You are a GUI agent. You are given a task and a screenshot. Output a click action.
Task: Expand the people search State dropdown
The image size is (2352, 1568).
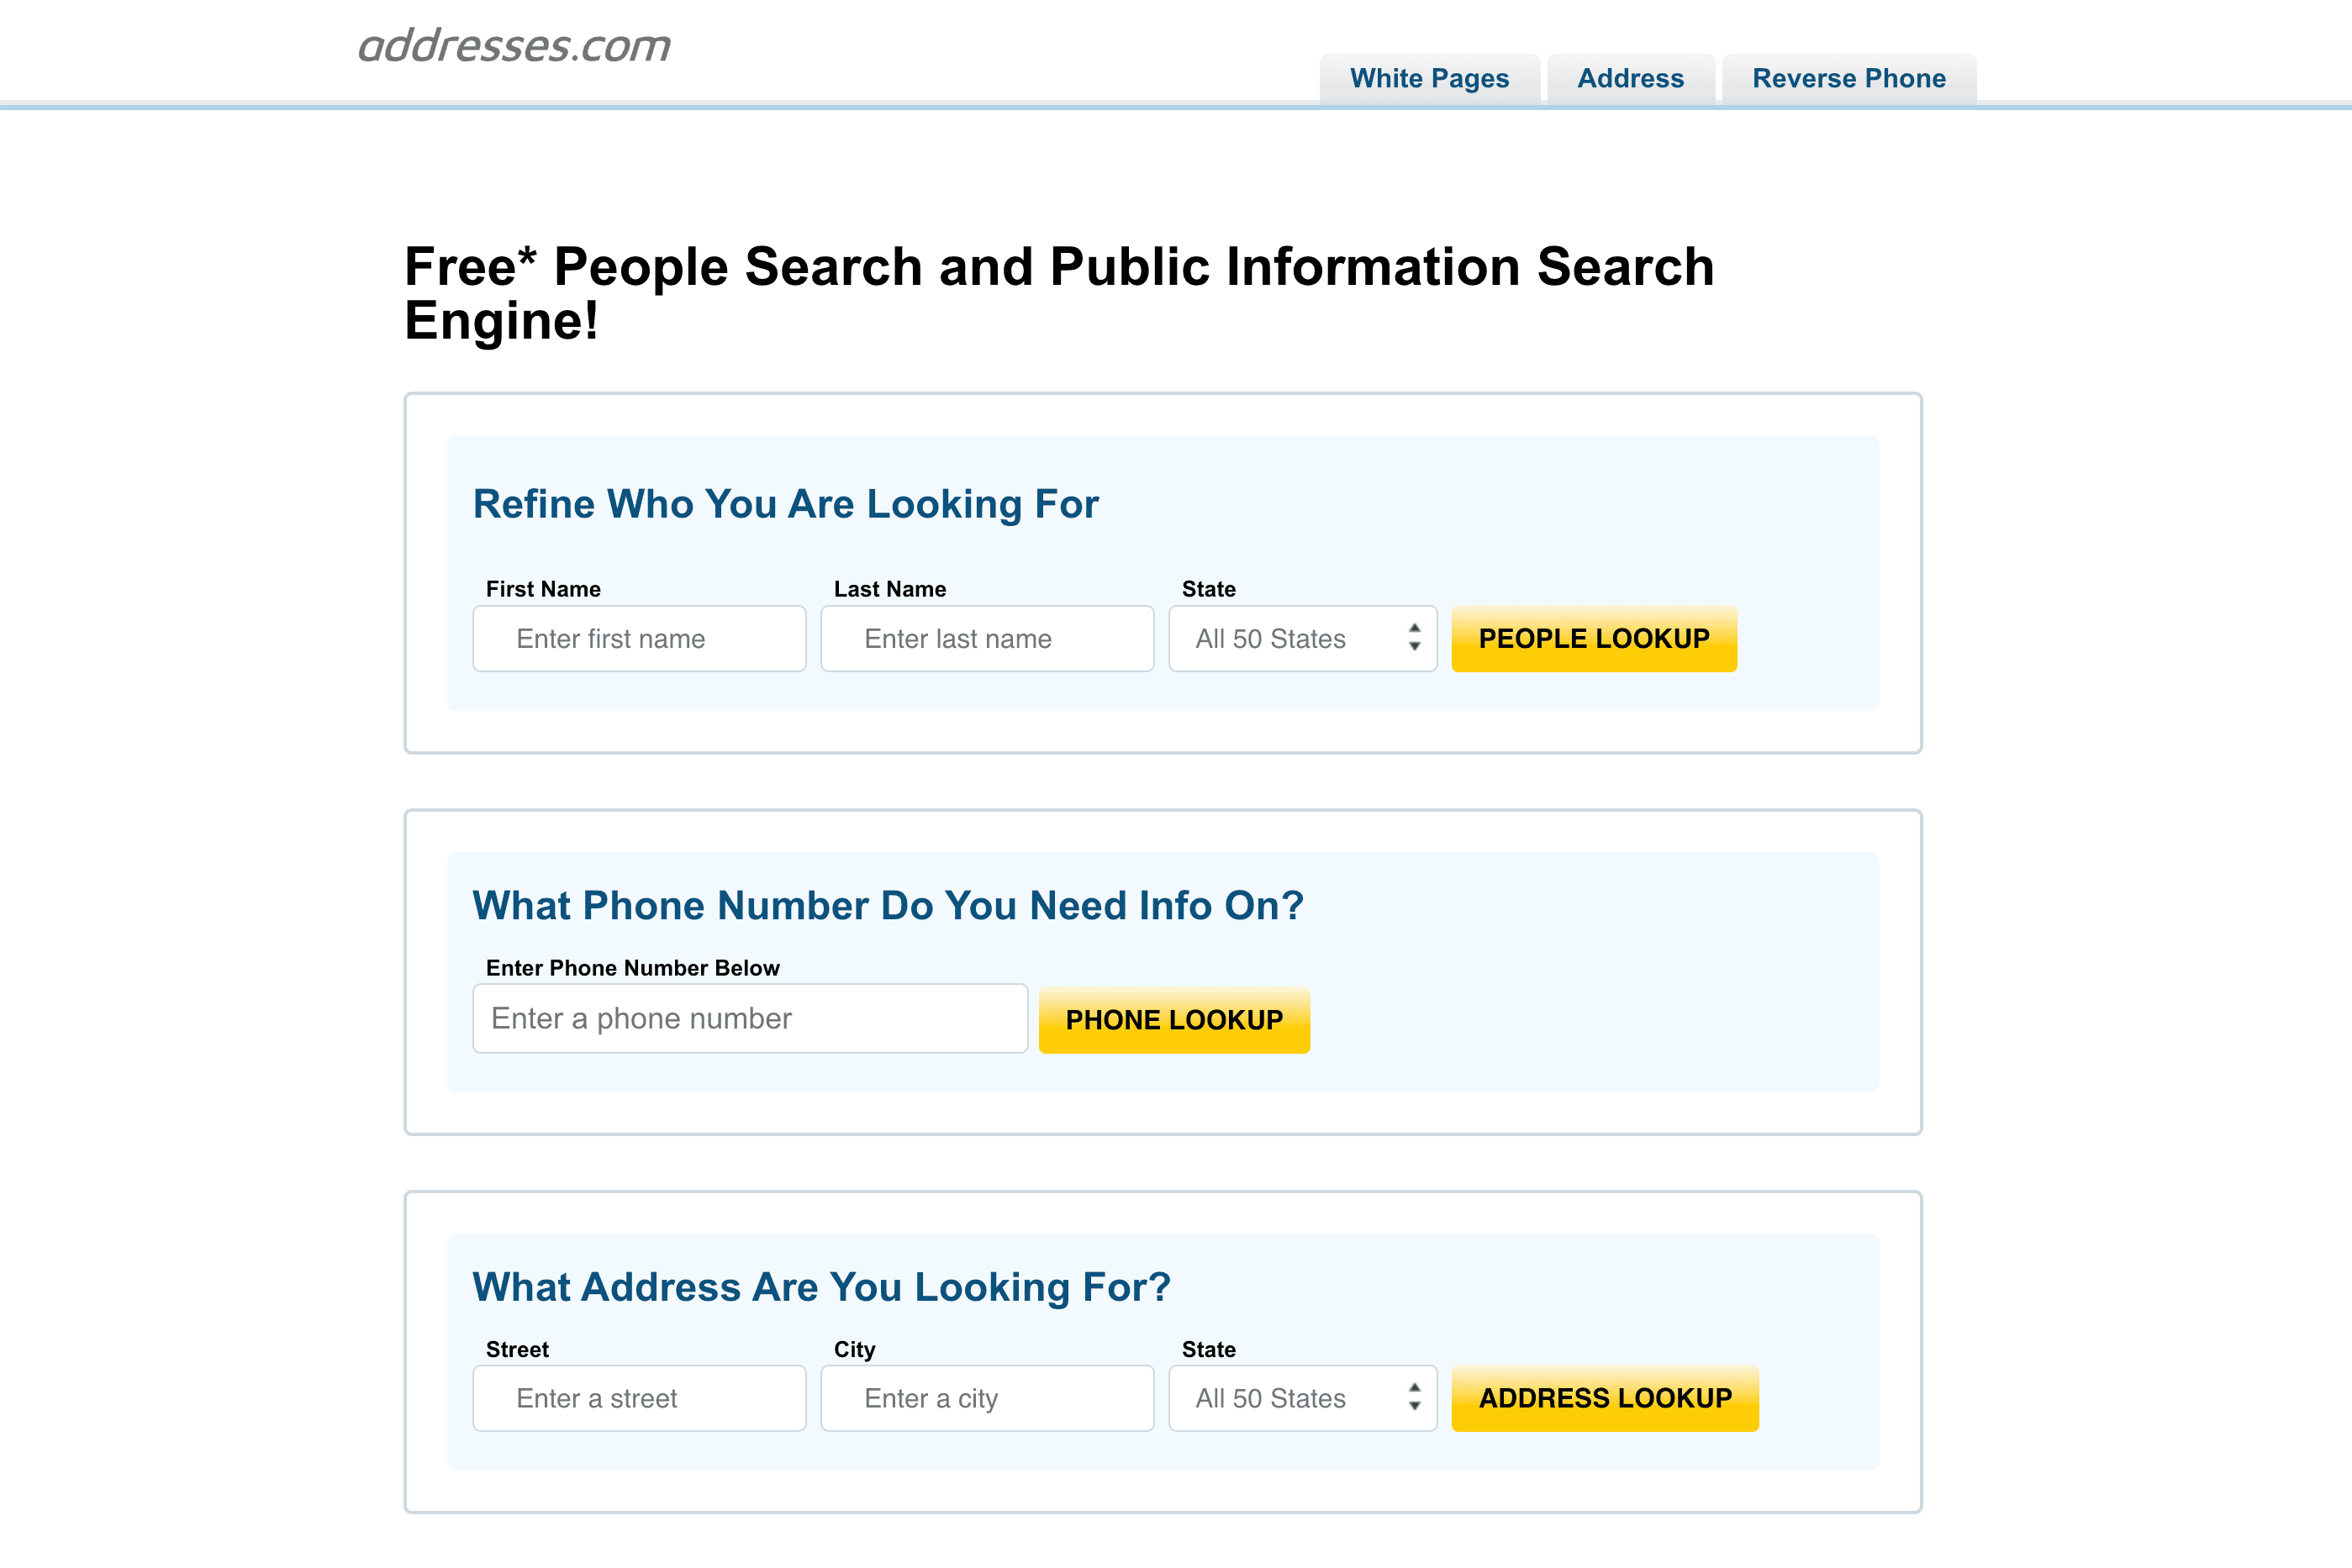[1285, 638]
